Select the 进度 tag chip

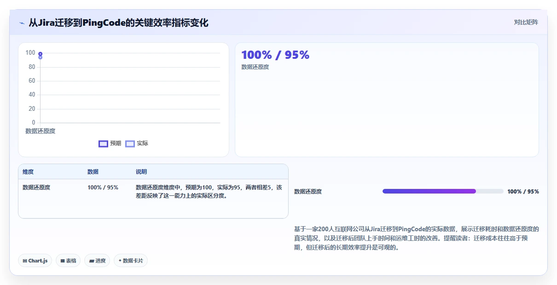(x=97, y=261)
